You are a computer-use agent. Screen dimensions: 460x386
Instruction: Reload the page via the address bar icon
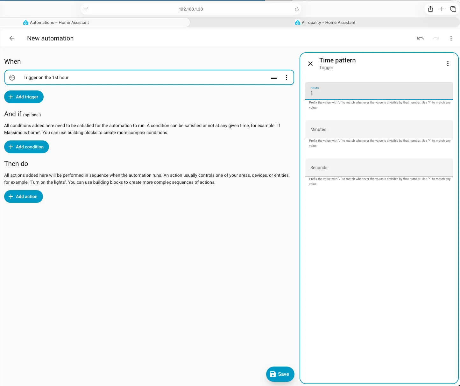(x=297, y=9)
